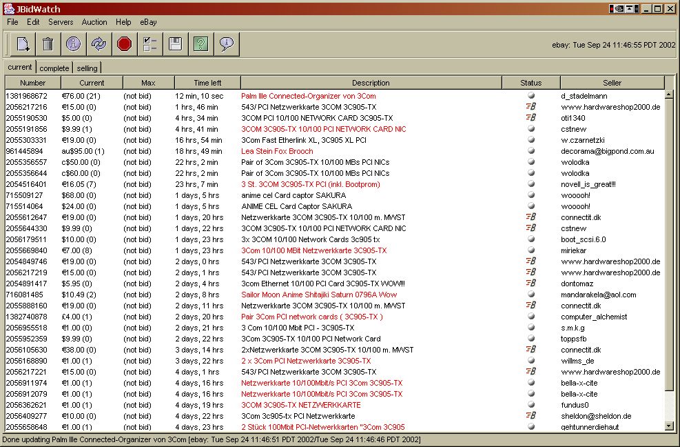Open the green question mark Help icon

[x=200, y=44]
